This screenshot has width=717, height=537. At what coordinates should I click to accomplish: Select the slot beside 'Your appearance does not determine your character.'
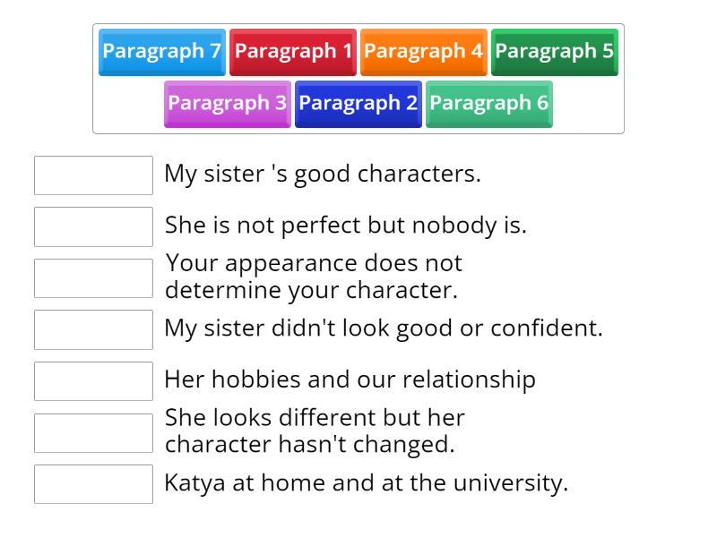(93, 278)
